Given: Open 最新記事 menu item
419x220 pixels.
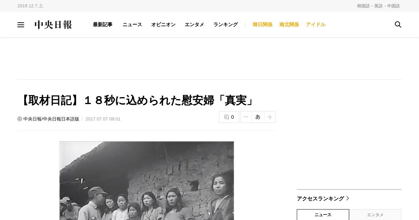Looking at the screenshot, I should click(x=103, y=24).
